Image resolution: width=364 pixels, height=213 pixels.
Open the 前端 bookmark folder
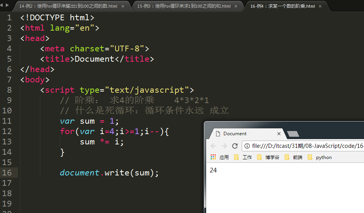point(293,157)
